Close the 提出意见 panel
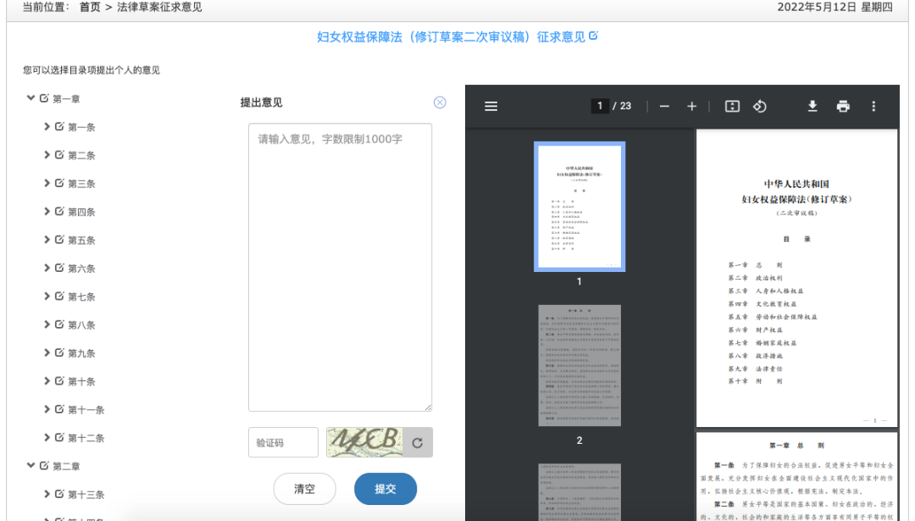The image size is (915, 521). (440, 103)
